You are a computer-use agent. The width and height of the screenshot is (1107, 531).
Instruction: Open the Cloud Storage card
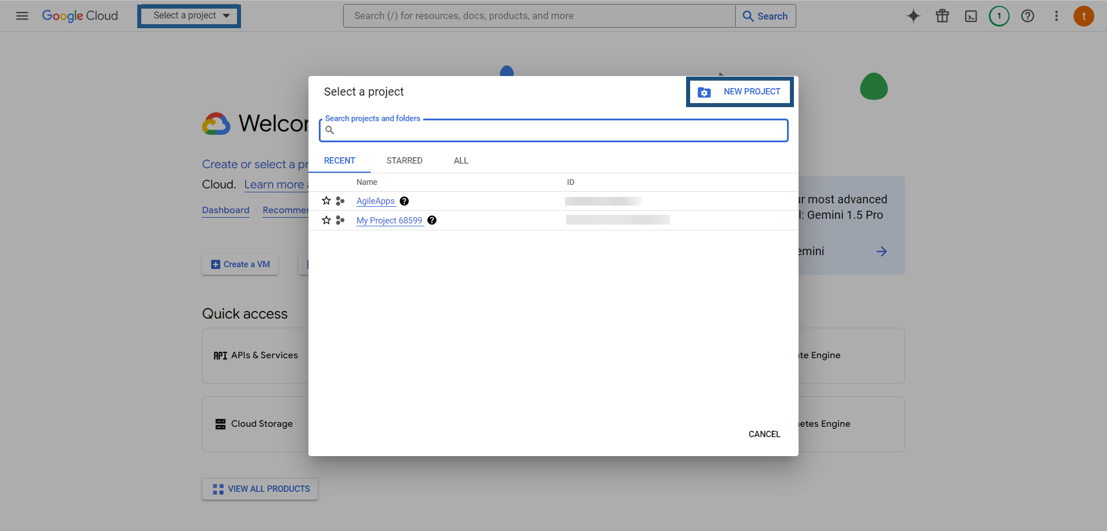(x=255, y=424)
